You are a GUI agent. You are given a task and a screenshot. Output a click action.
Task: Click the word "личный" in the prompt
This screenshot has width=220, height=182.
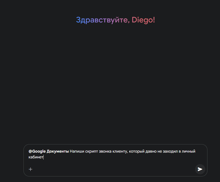click(x=190, y=152)
